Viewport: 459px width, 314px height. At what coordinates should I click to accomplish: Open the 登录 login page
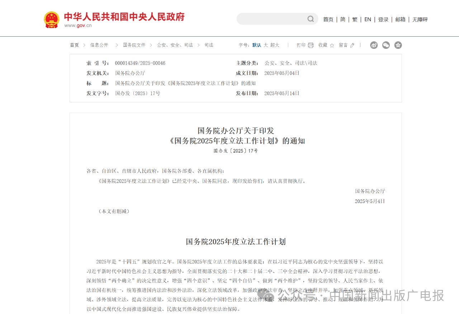coord(383,19)
